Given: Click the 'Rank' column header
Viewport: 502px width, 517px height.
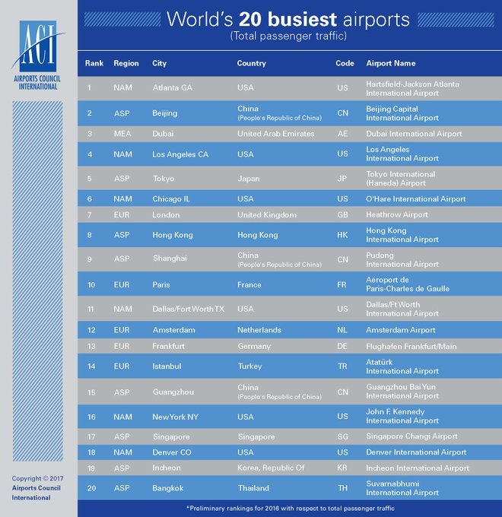Looking at the screenshot, I should (94, 63).
